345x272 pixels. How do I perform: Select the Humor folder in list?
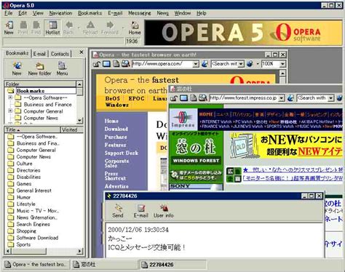coord(23,197)
